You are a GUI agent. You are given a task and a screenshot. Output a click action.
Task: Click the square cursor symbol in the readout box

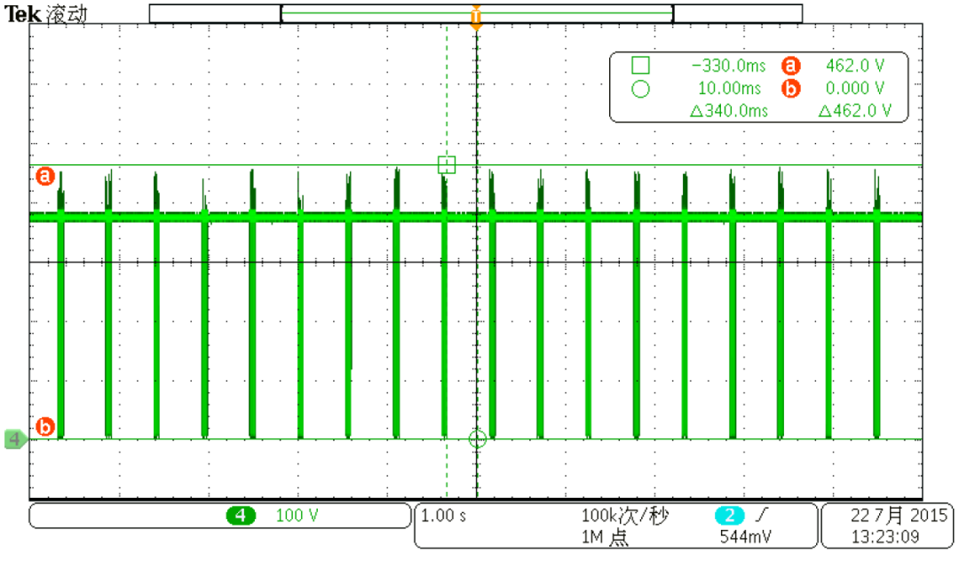click(x=639, y=65)
